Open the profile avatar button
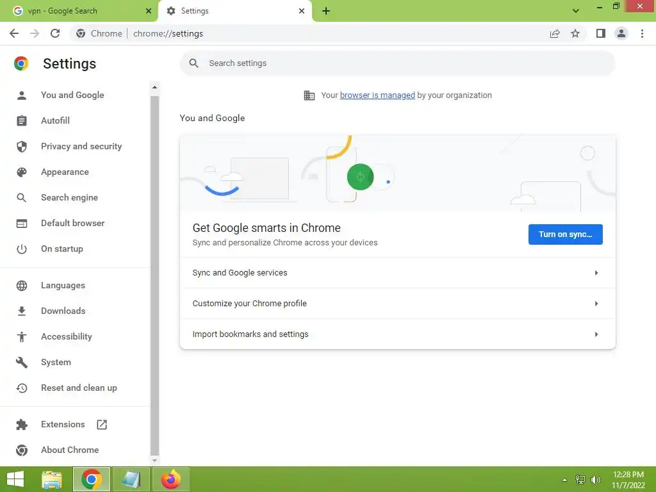The height and width of the screenshot is (492, 656). coord(621,33)
